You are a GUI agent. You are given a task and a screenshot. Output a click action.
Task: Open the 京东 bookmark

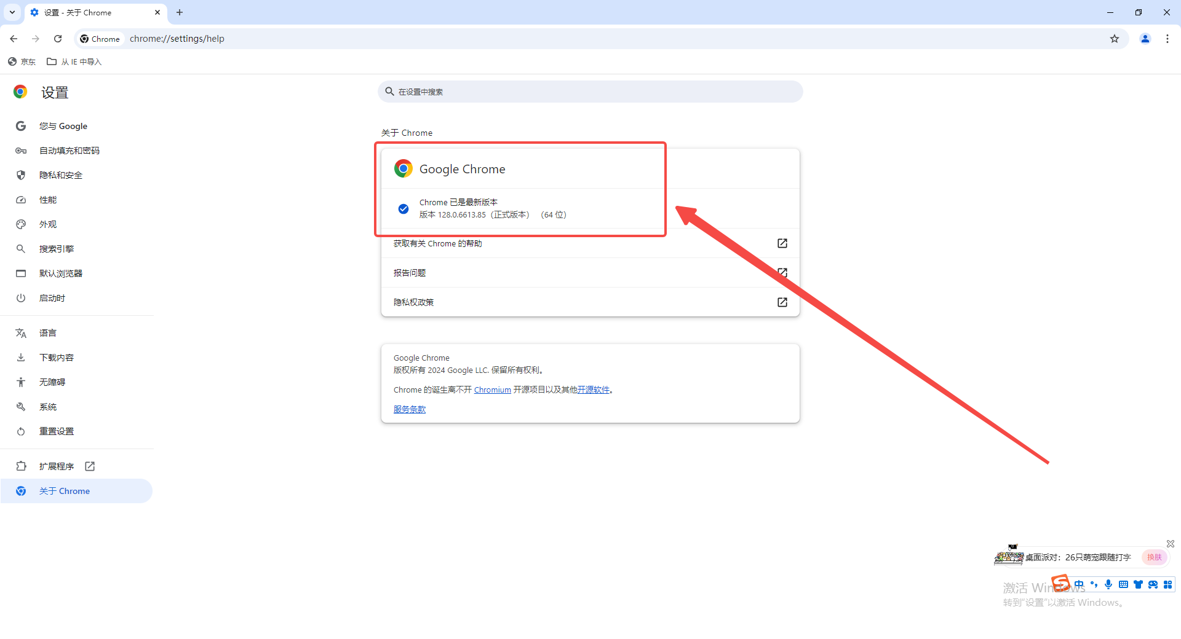coord(22,61)
